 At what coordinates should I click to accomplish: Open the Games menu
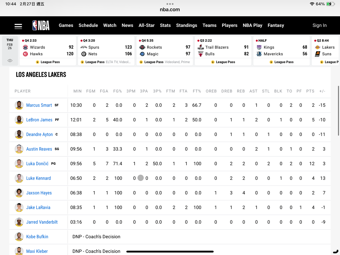pyautogui.click(x=66, y=25)
